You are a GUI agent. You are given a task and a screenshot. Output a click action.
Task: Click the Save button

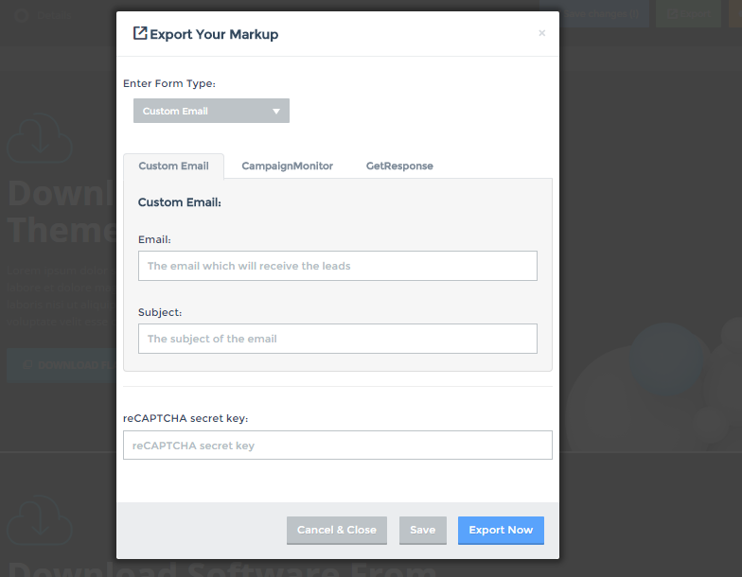tap(422, 531)
